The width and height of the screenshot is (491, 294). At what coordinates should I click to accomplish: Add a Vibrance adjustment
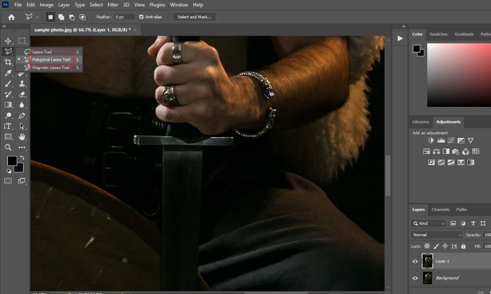471,141
